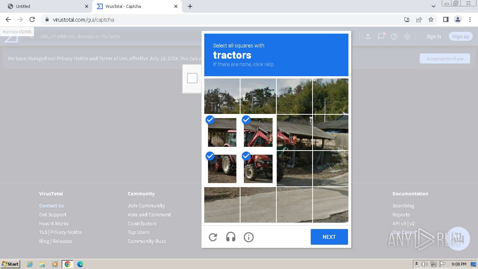Switch to the Untitled tab

46,6
